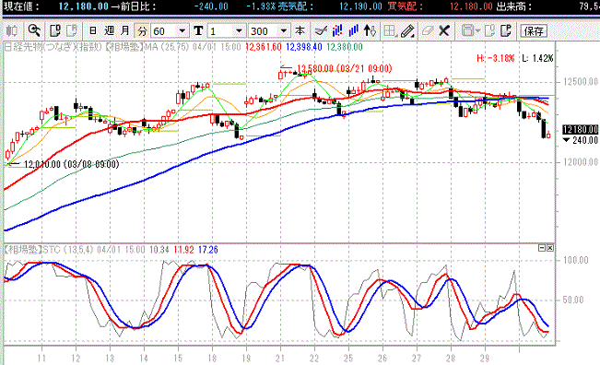The image size is (600, 365).
Task: Click the 50.00 STC axis label
Action: coord(573,300)
